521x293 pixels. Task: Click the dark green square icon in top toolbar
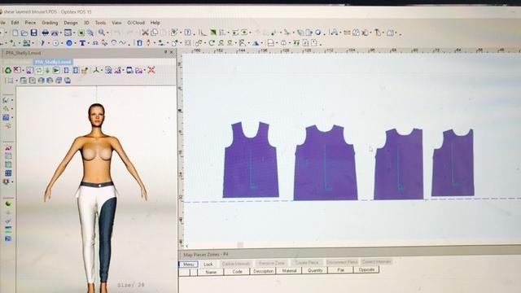click(x=213, y=33)
